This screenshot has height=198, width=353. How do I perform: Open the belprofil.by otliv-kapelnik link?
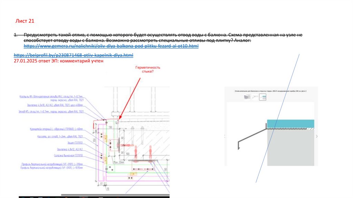(x=73, y=55)
